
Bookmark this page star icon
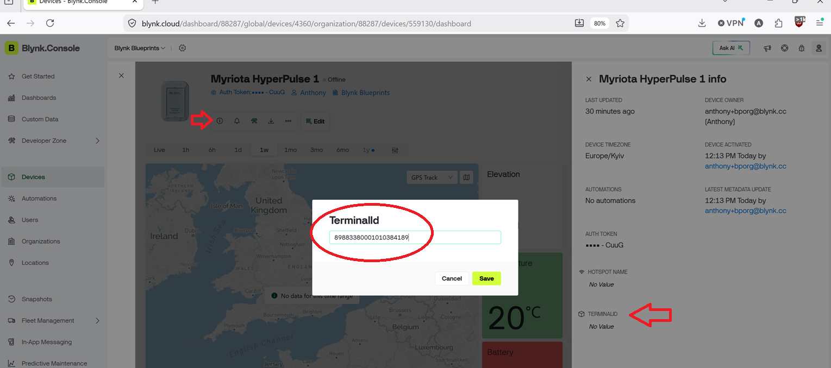[620, 23]
